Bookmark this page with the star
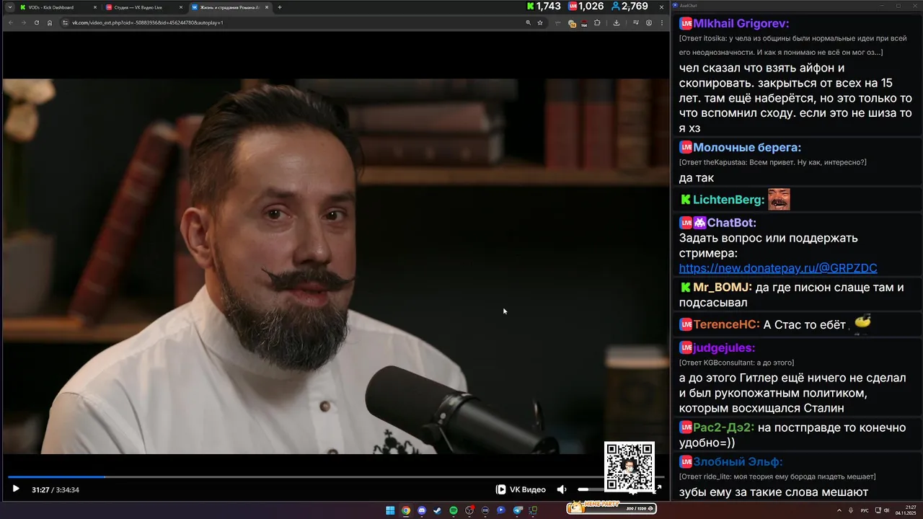This screenshot has height=519, width=923. (540, 22)
